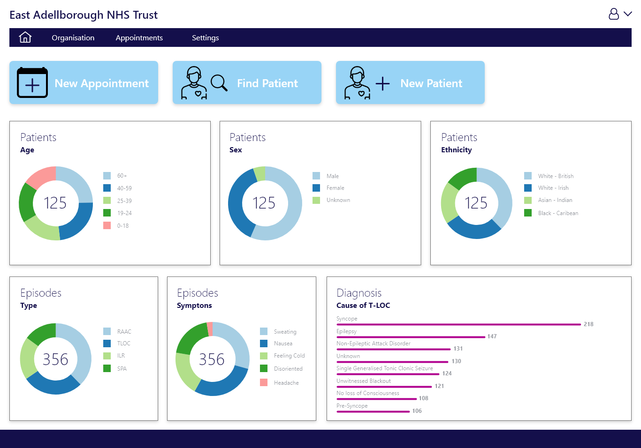This screenshot has width=641, height=448.
Task: Click the Syncope diagnosis bar
Action: tap(459, 324)
